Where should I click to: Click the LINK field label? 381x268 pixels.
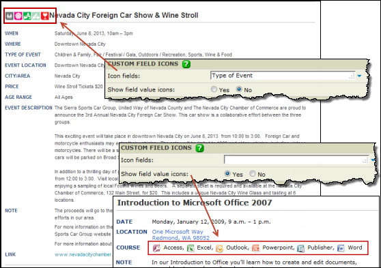[10, 254]
